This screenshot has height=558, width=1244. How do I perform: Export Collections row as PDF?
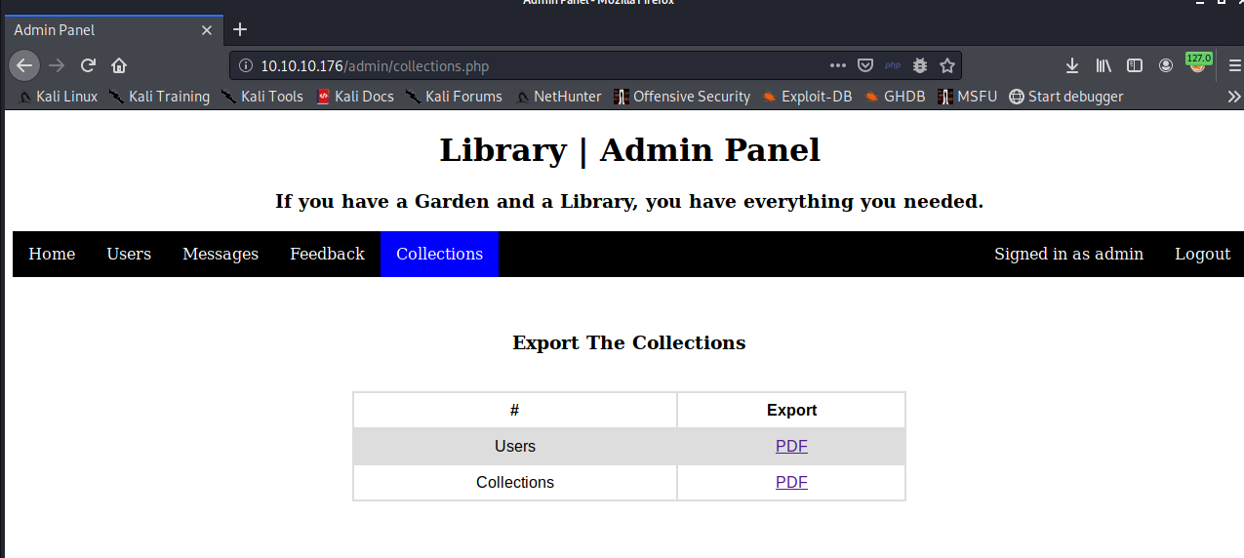791,482
